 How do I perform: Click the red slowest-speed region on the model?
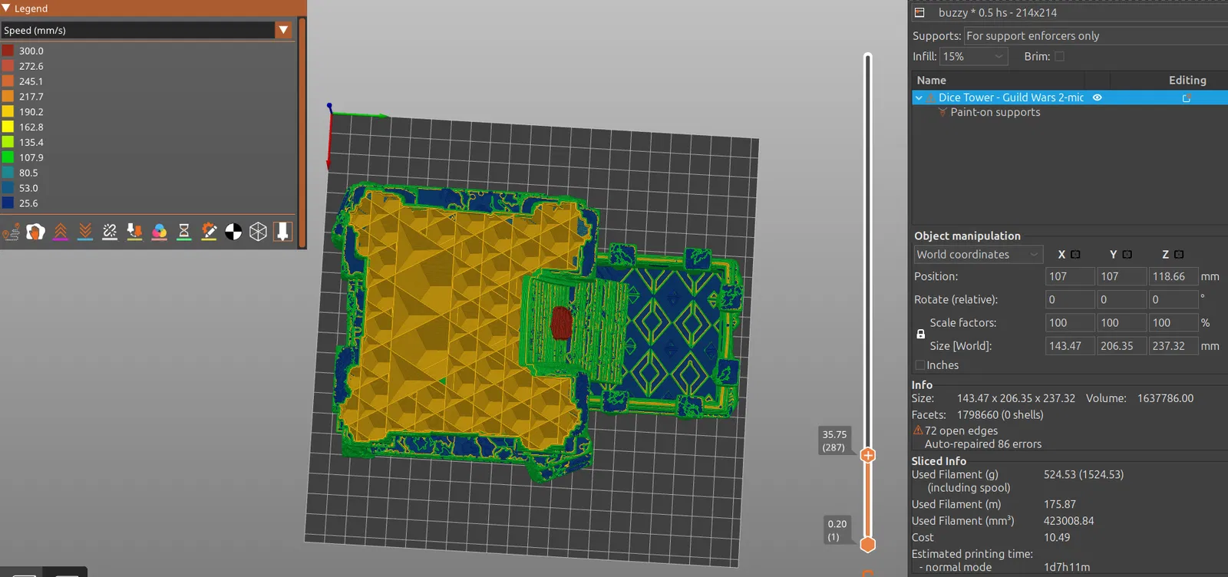pos(562,323)
